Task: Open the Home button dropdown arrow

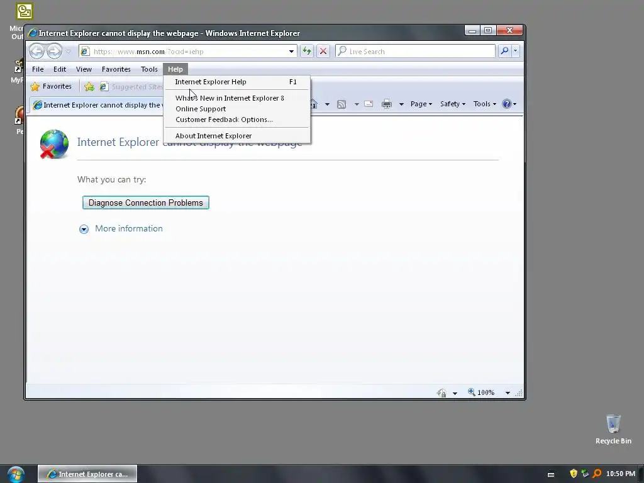Action: tap(327, 104)
